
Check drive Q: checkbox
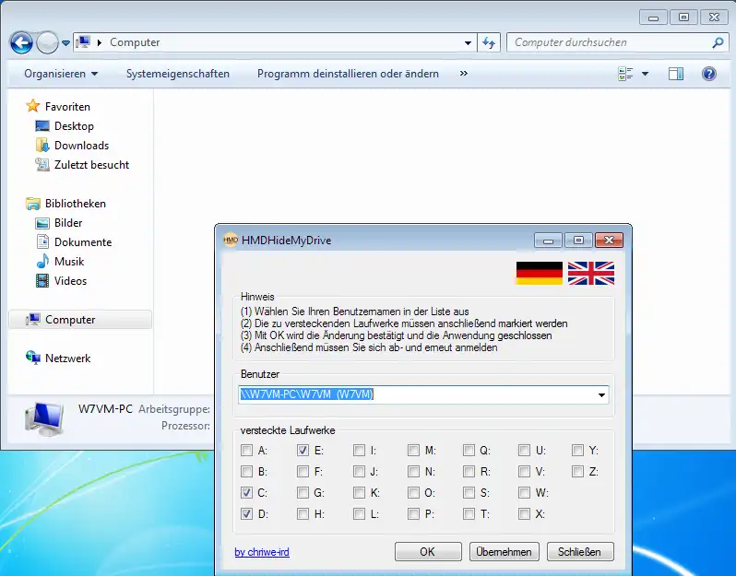click(469, 451)
